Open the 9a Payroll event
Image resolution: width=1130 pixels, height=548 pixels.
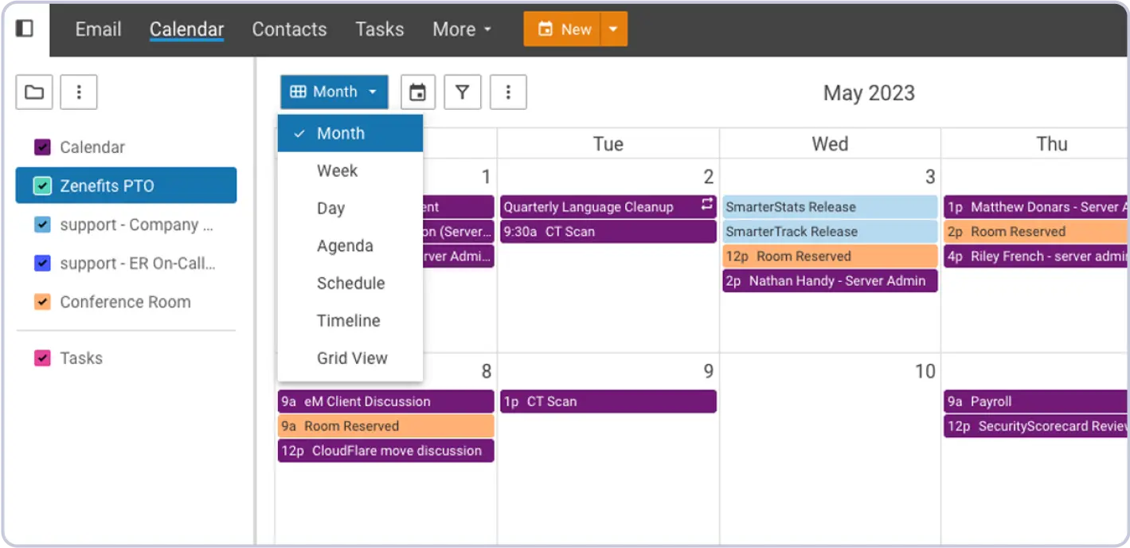pyautogui.click(x=1034, y=401)
